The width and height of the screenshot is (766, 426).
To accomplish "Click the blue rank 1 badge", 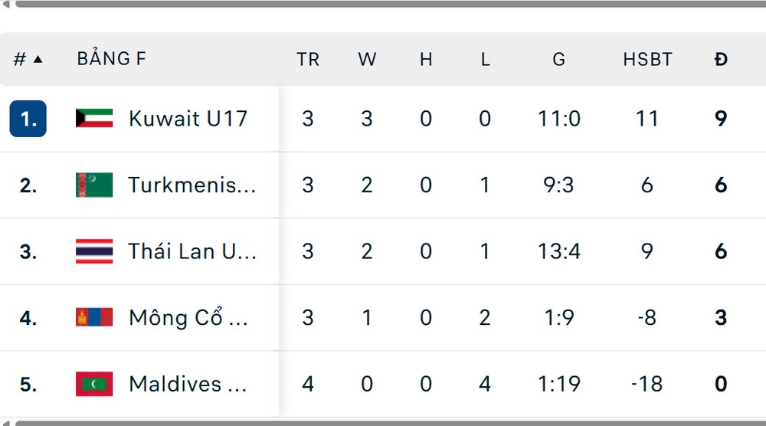I will pyautogui.click(x=28, y=119).
